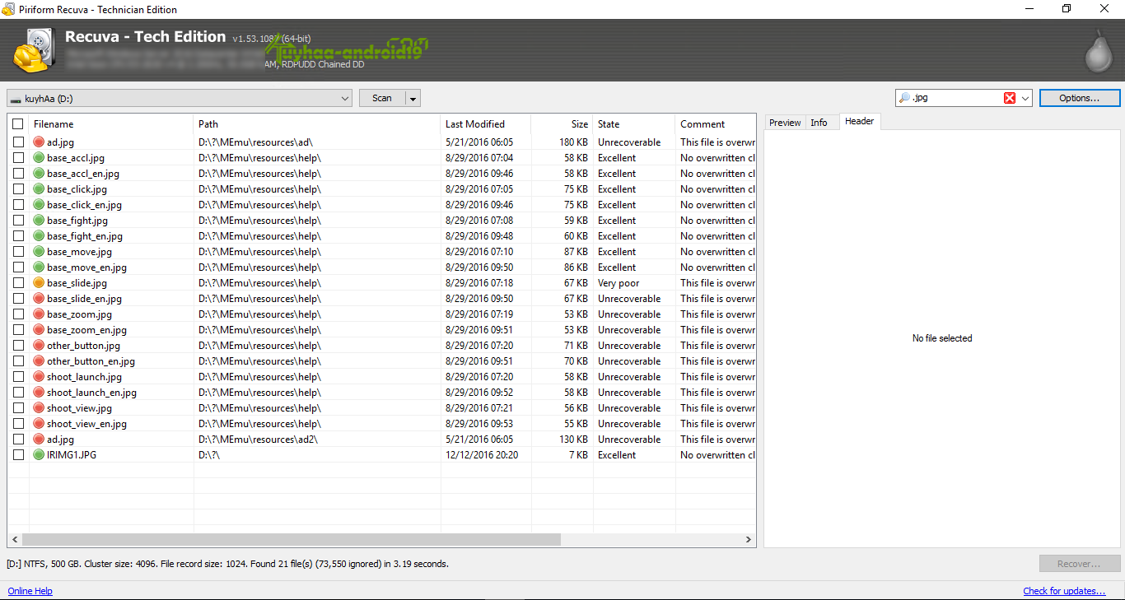Viewport: 1125px width, 600px height.
Task: Toggle the select-all header checkbox
Action: [x=18, y=124]
